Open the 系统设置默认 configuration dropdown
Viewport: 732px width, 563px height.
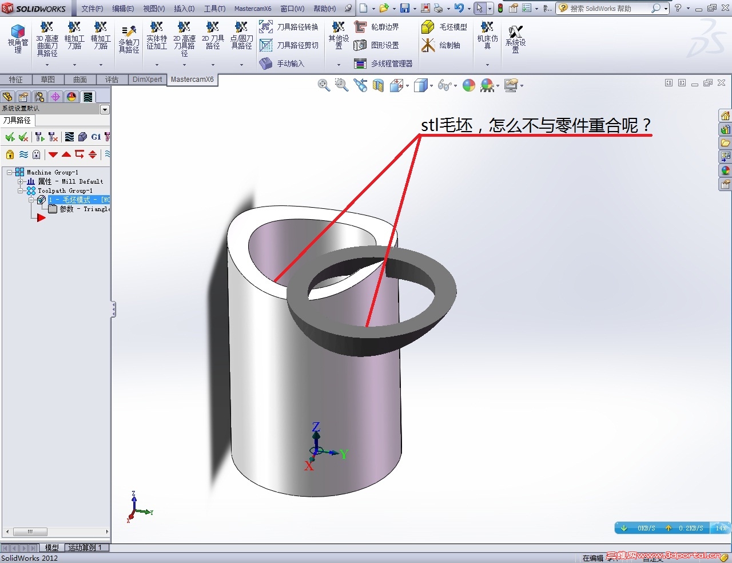pyautogui.click(x=105, y=109)
